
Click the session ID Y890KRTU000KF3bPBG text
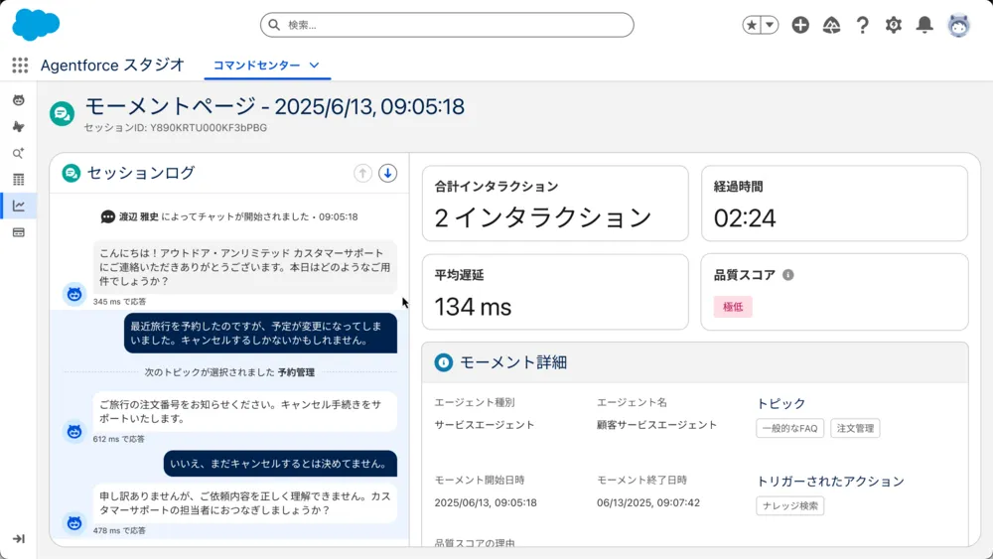click(x=209, y=128)
